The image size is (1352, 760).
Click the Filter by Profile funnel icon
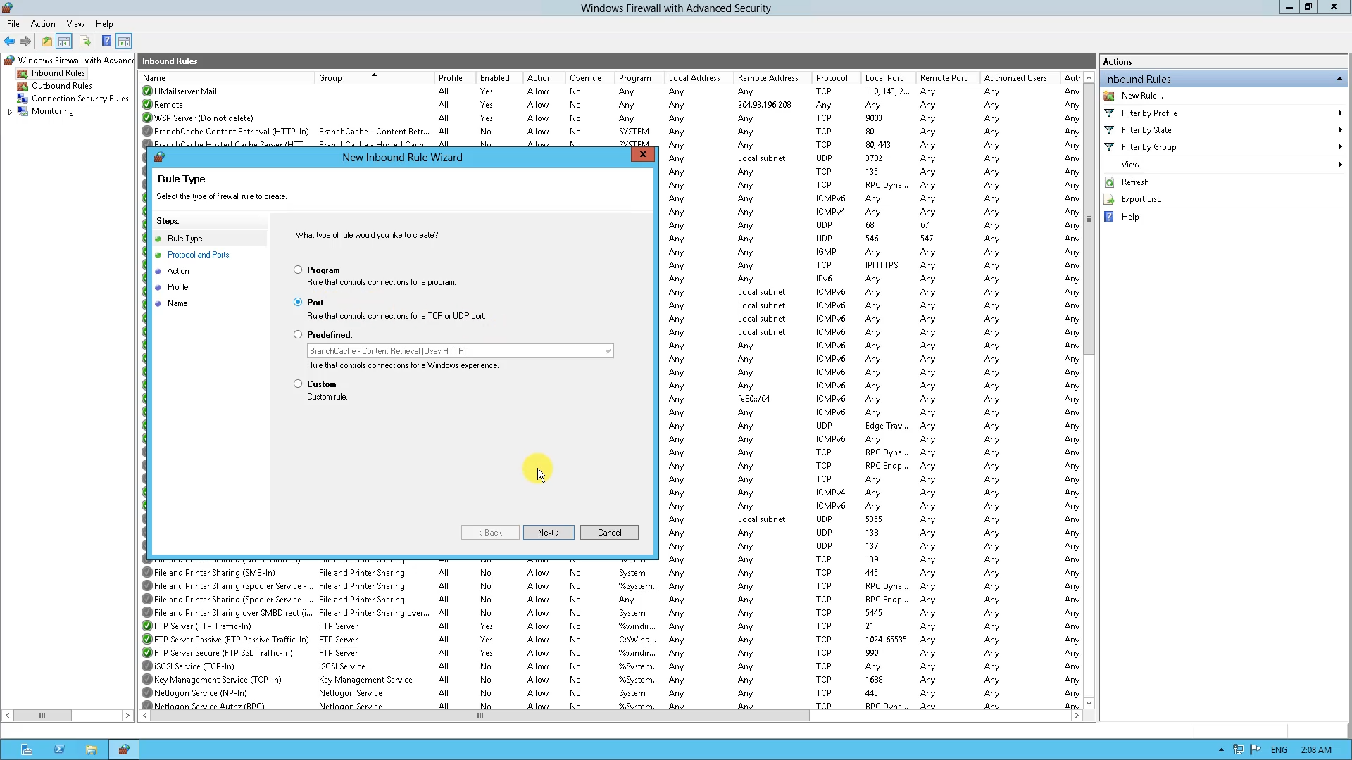click(1110, 113)
